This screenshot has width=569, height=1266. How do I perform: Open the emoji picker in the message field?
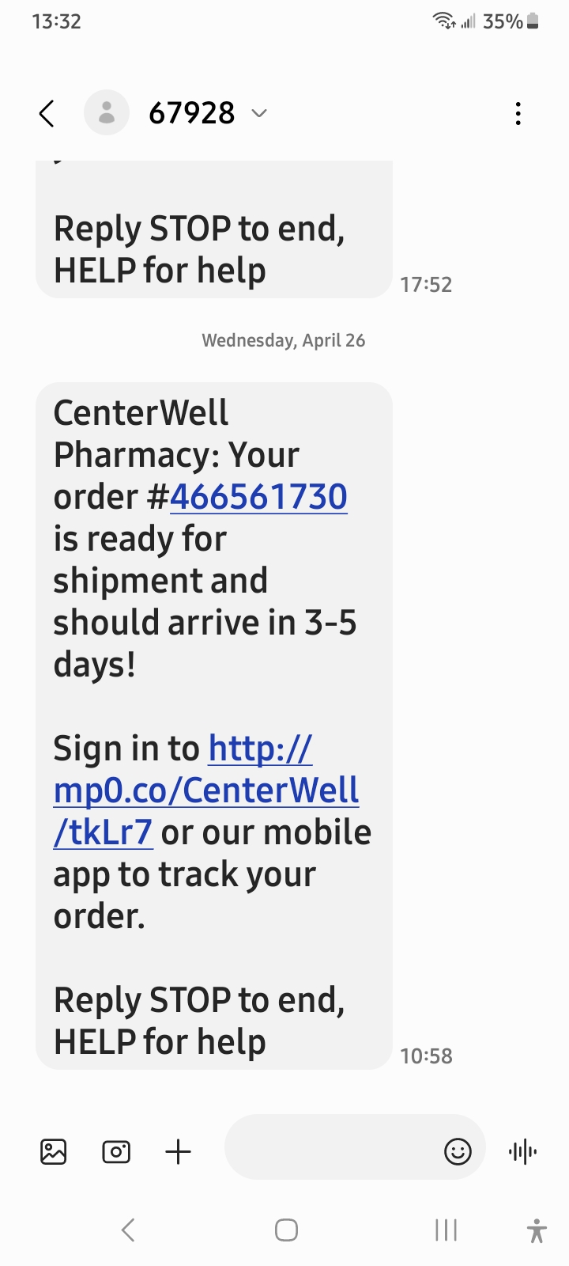458,1151
